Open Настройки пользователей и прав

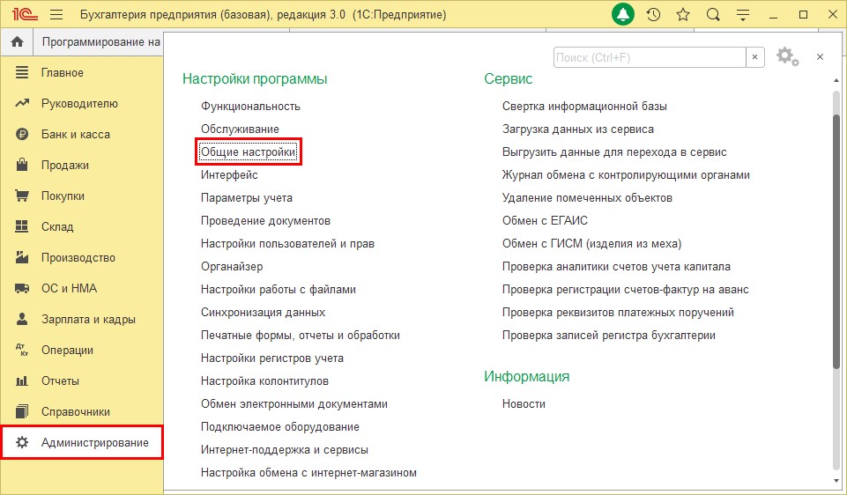pyautogui.click(x=288, y=243)
